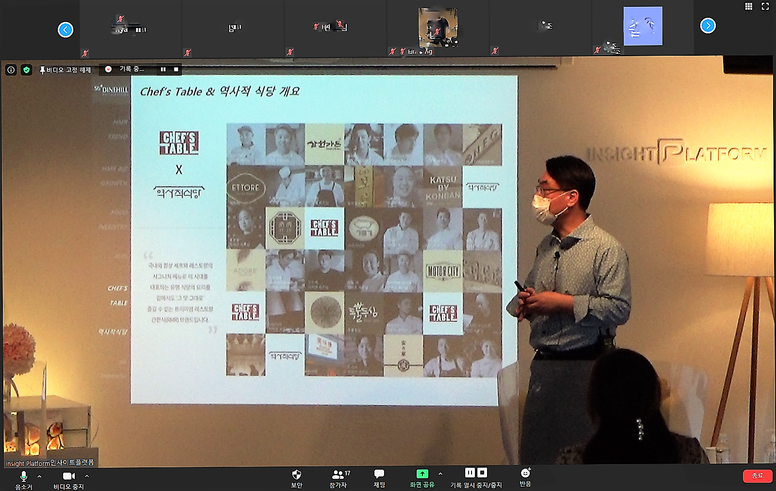Expand the audio options arrow beside 음소거
This screenshot has width=776, height=491.
point(39,476)
